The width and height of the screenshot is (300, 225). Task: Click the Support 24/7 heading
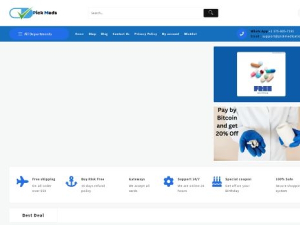pos(188,179)
